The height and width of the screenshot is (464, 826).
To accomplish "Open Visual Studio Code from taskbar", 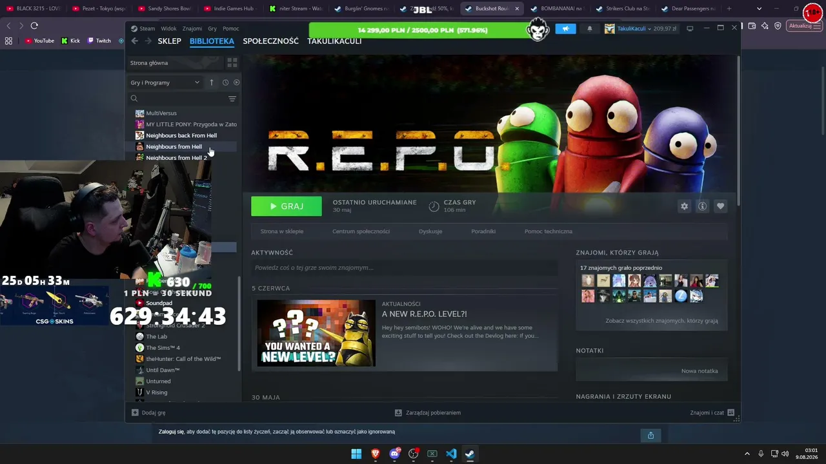I will coord(451,454).
